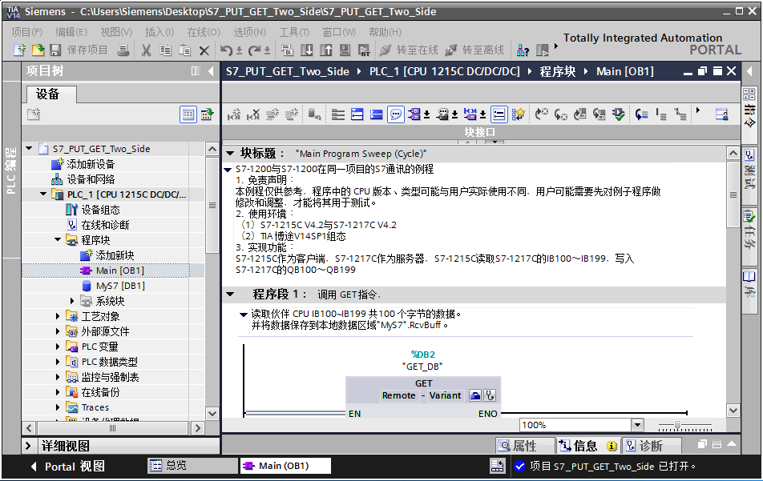
Task: Click favorites star icon in editor toolbar
Action: [519, 114]
